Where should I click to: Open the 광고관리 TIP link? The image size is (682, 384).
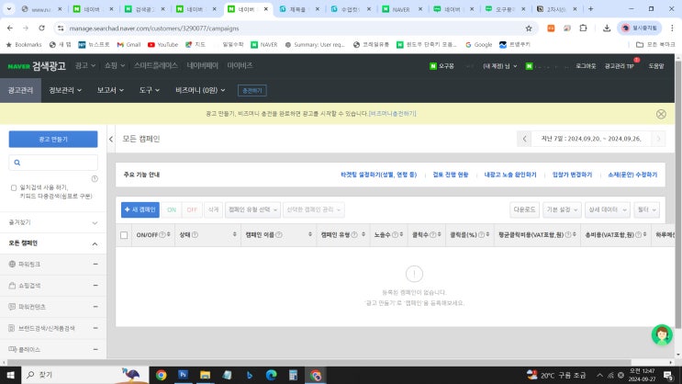pyautogui.click(x=619, y=66)
